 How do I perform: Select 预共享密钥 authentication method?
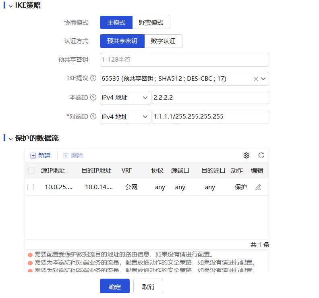[122, 41]
